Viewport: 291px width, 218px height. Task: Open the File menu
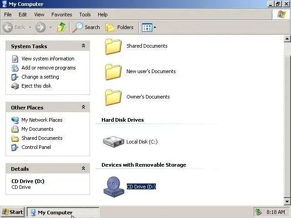8,15
